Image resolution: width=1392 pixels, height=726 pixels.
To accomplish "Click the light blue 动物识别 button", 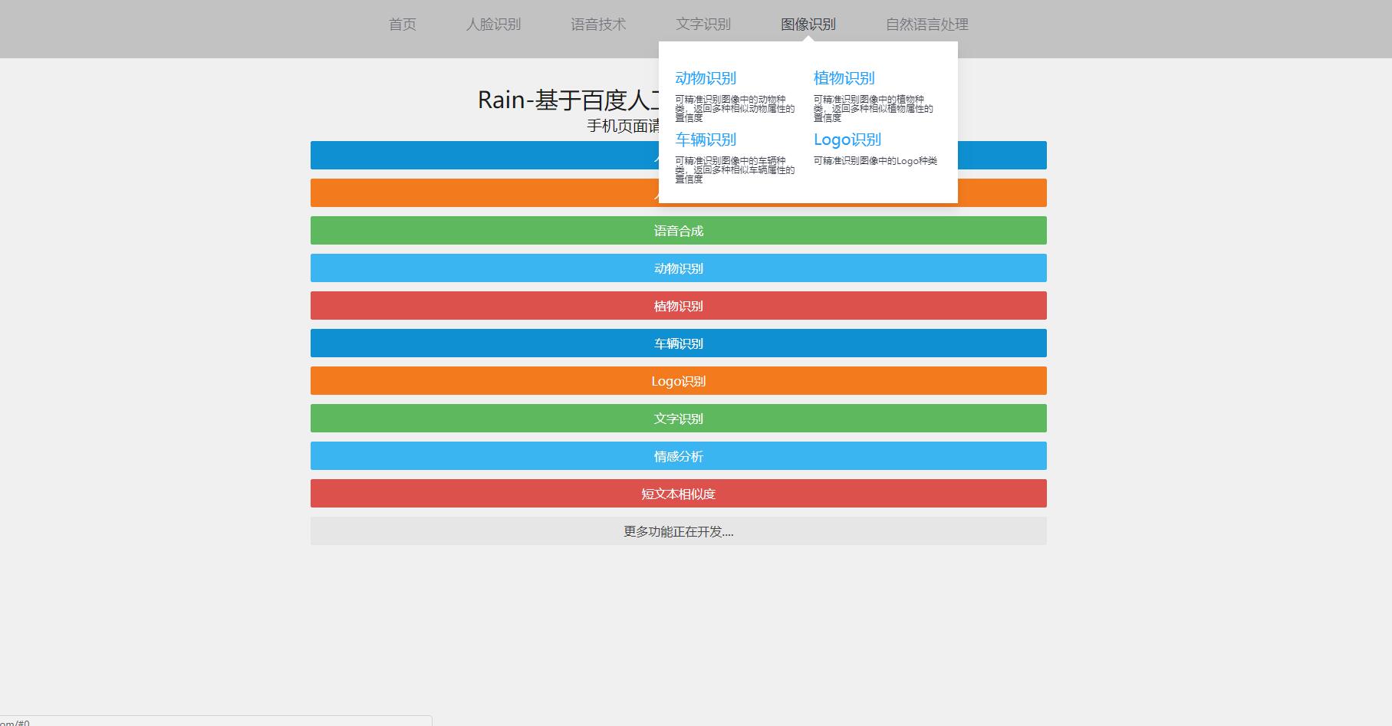I will pos(677,268).
